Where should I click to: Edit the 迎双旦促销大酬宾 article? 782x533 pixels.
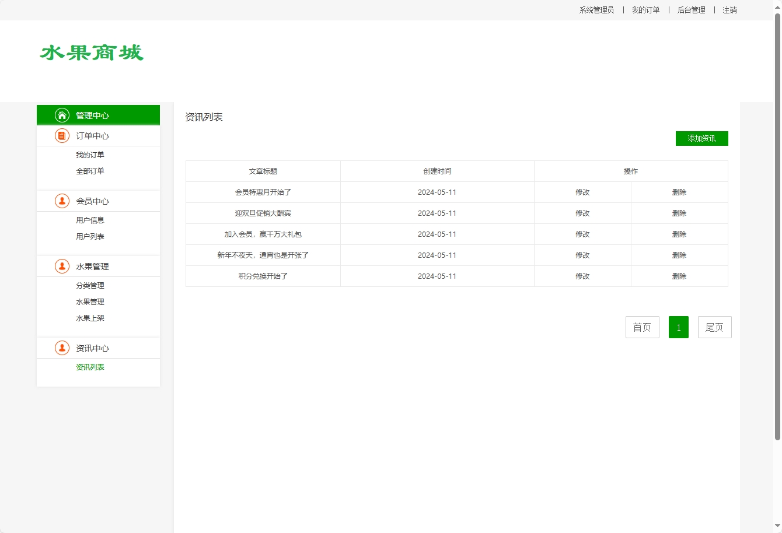582,213
